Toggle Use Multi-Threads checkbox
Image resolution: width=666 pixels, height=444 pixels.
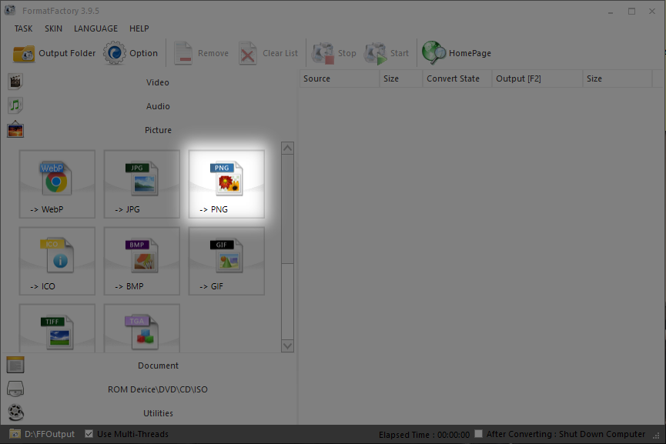coord(89,434)
